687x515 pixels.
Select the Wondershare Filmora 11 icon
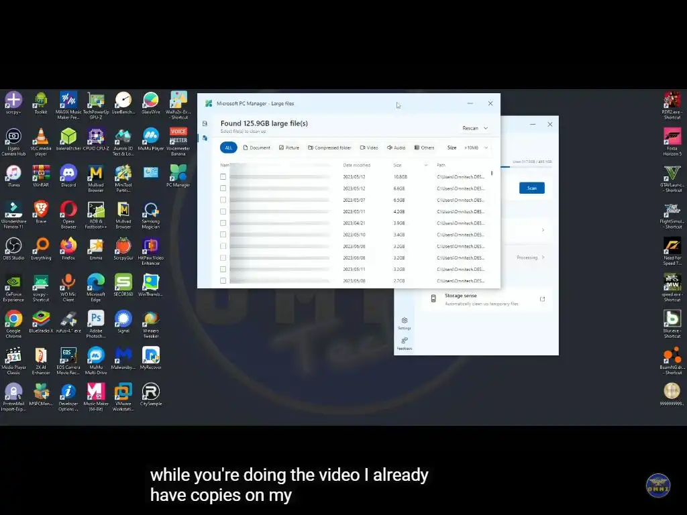click(x=13, y=215)
